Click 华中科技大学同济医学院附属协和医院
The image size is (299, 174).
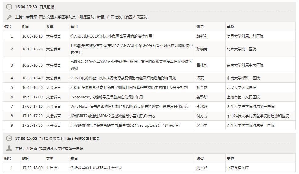(258, 116)
